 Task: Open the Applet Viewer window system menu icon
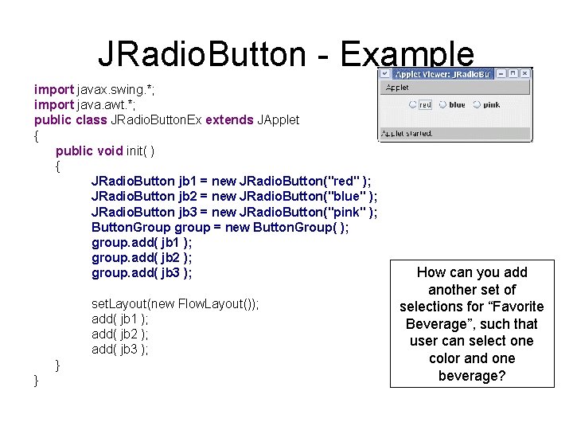[385, 74]
